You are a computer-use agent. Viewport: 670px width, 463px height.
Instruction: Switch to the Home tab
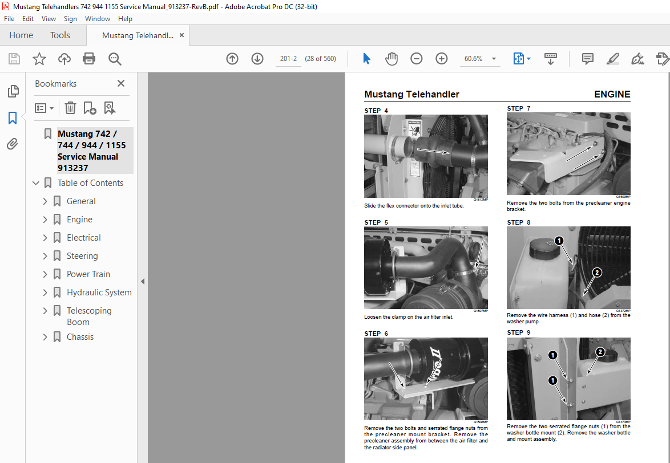tap(21, 35)
